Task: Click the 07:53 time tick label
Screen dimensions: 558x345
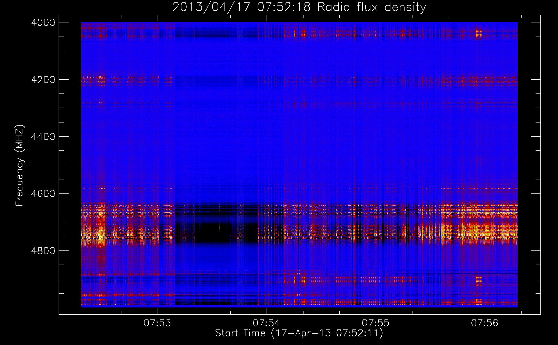Action: pos(158,323)
